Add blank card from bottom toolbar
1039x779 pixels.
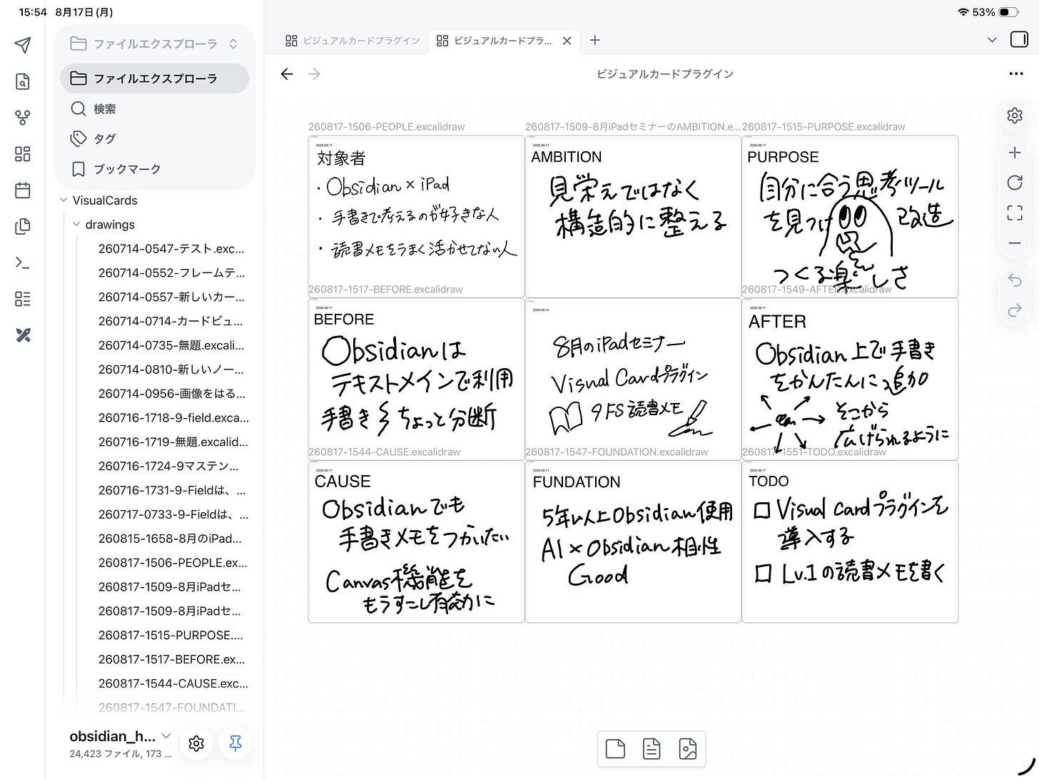[615, 749]
